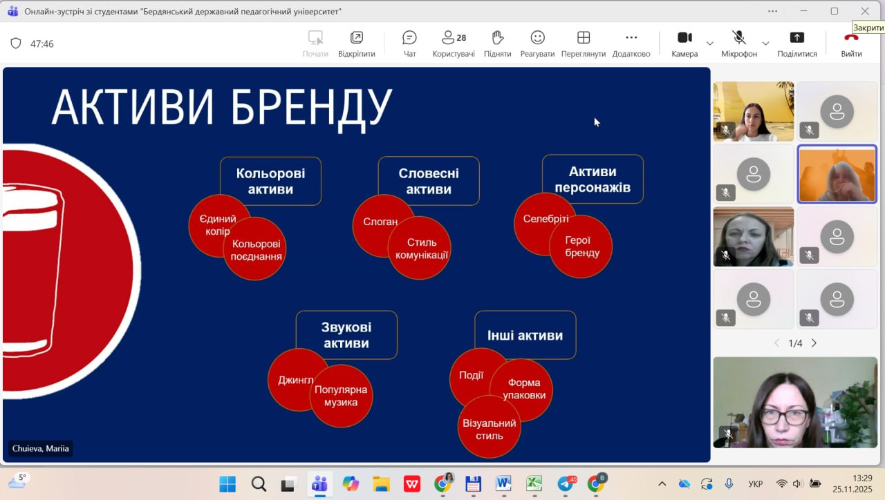Go to next participant page arrow
Screen dimensions: 885x500
tap(814, 343)
